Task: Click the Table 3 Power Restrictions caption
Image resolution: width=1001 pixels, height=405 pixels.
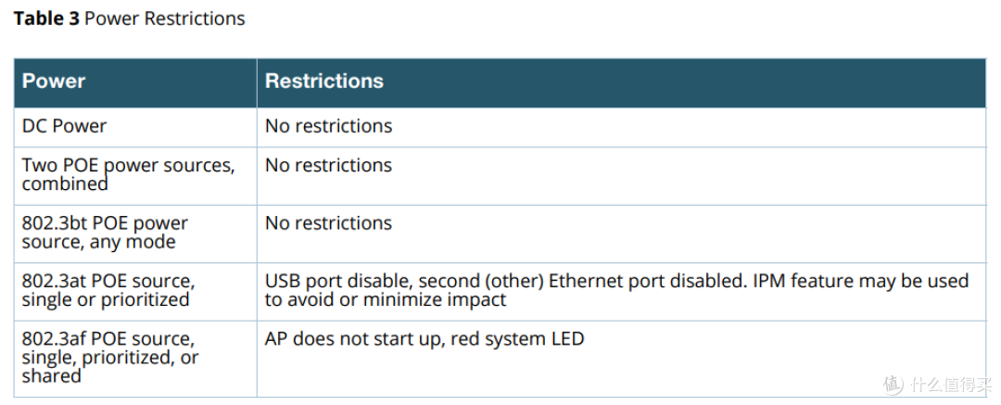Action: 130,19
